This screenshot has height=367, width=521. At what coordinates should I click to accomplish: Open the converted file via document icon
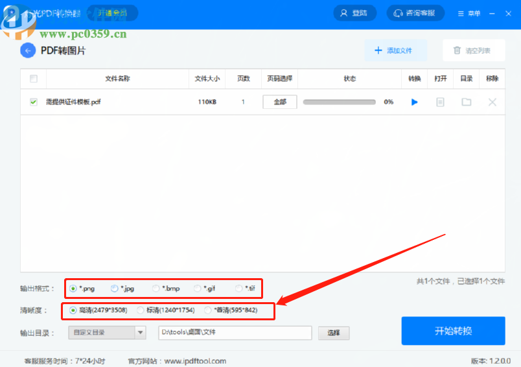click(440, 102)
